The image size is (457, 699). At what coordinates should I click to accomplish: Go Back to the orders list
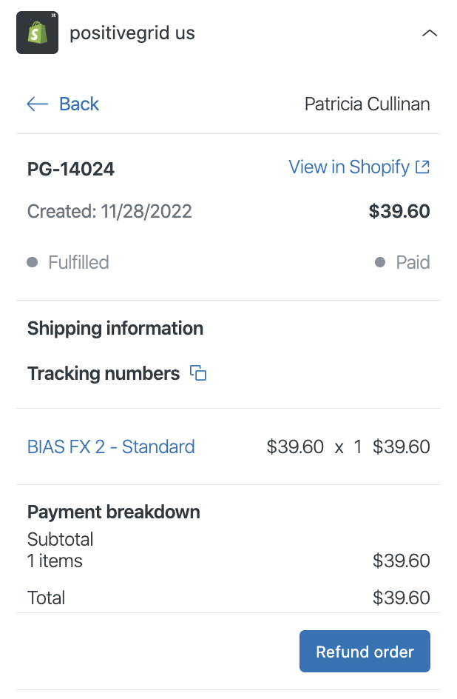63,104
